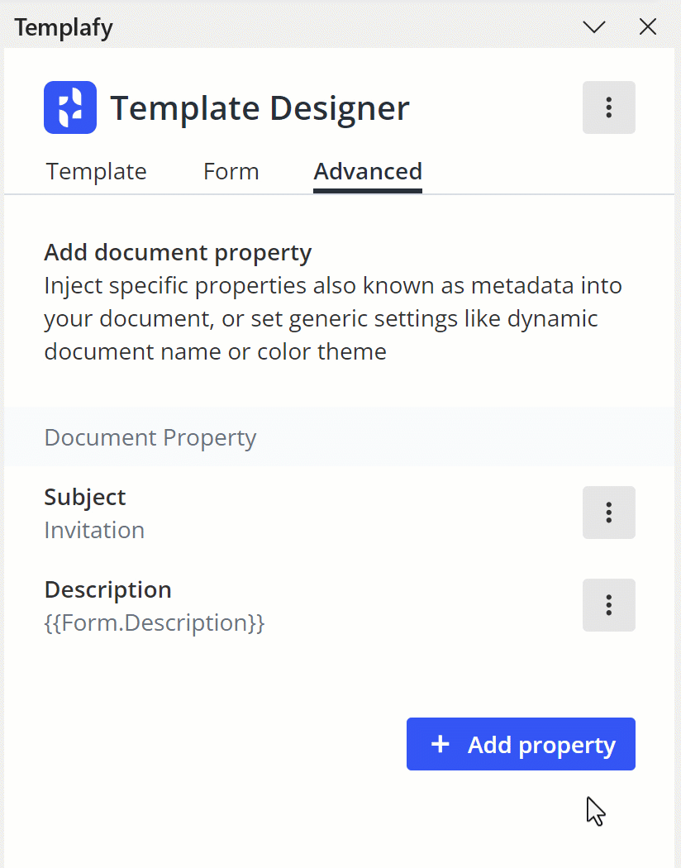The height and width of the screenshot is (868, 681).
Task: Click the Invitation value text
Action: (x=94, y=531)
